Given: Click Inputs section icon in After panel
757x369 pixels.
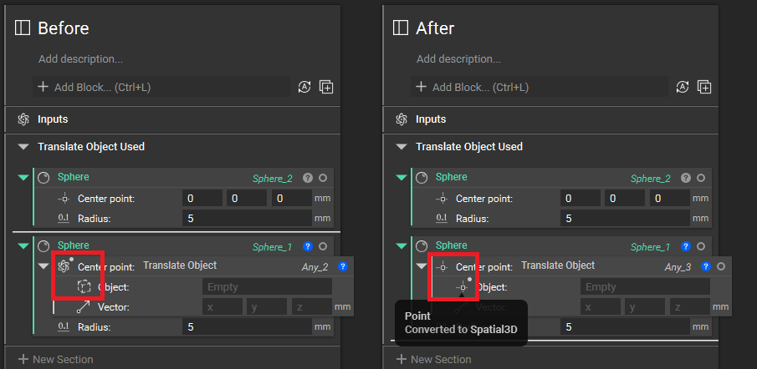Looking at the screenshot, I should tap(402, 119).
